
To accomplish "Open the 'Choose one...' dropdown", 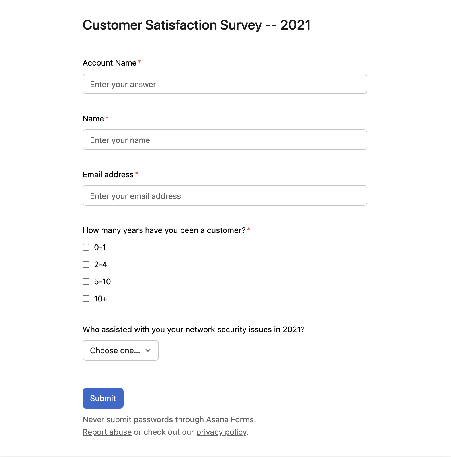I will [120, 350].
